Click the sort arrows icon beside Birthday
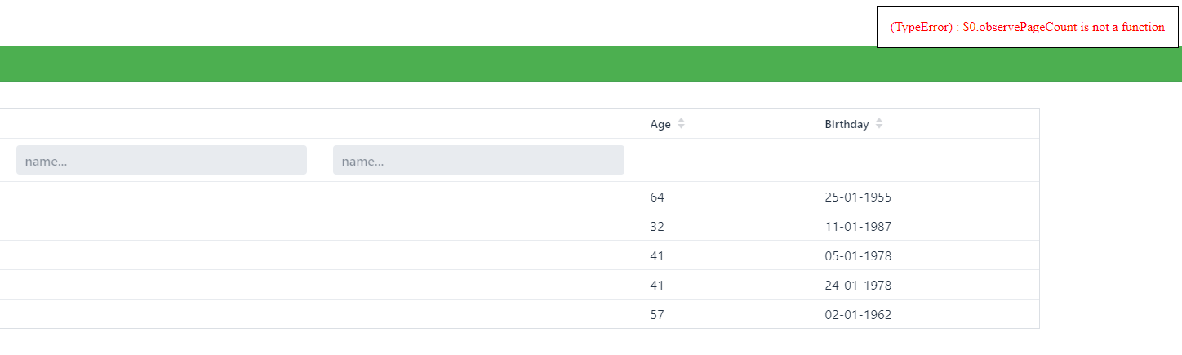 879,124
